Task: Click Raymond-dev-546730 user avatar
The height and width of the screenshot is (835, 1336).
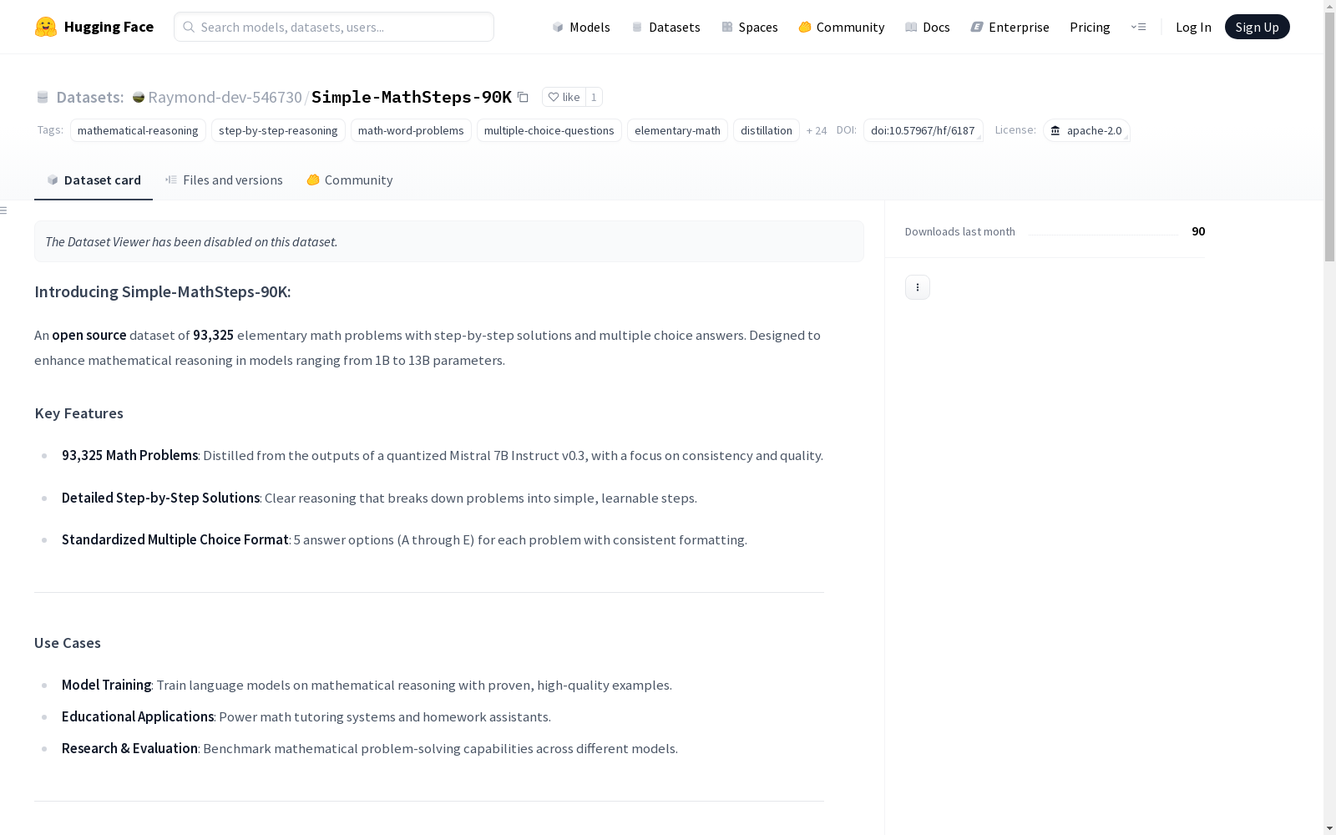Action: [x=139, y=98]
